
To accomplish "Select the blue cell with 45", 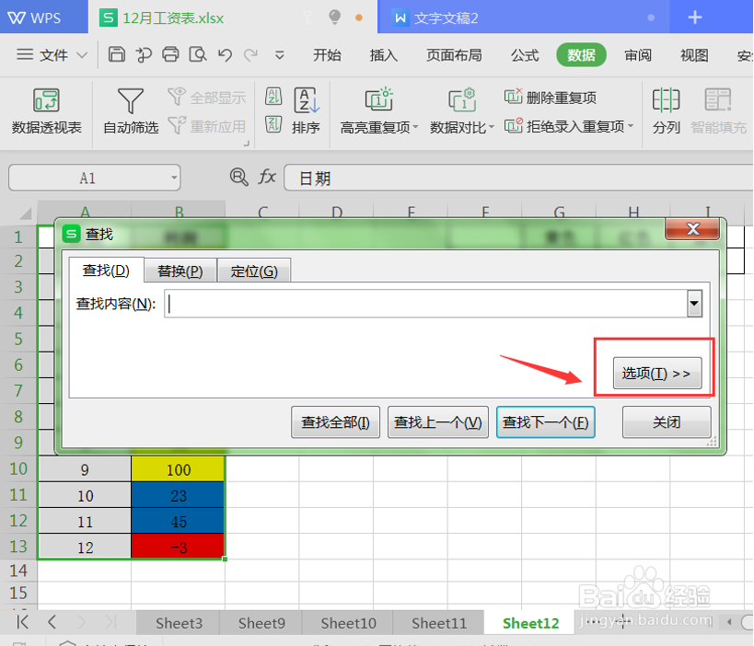I will (178, 521).
